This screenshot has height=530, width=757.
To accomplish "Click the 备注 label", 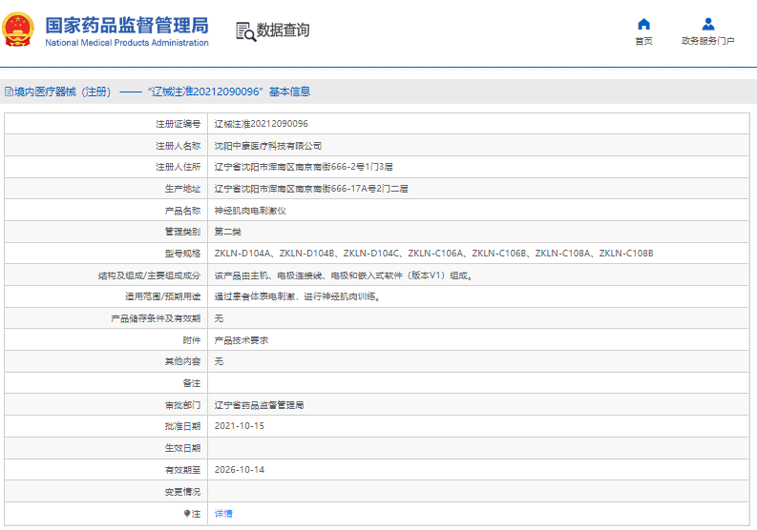I will (192, 383).
